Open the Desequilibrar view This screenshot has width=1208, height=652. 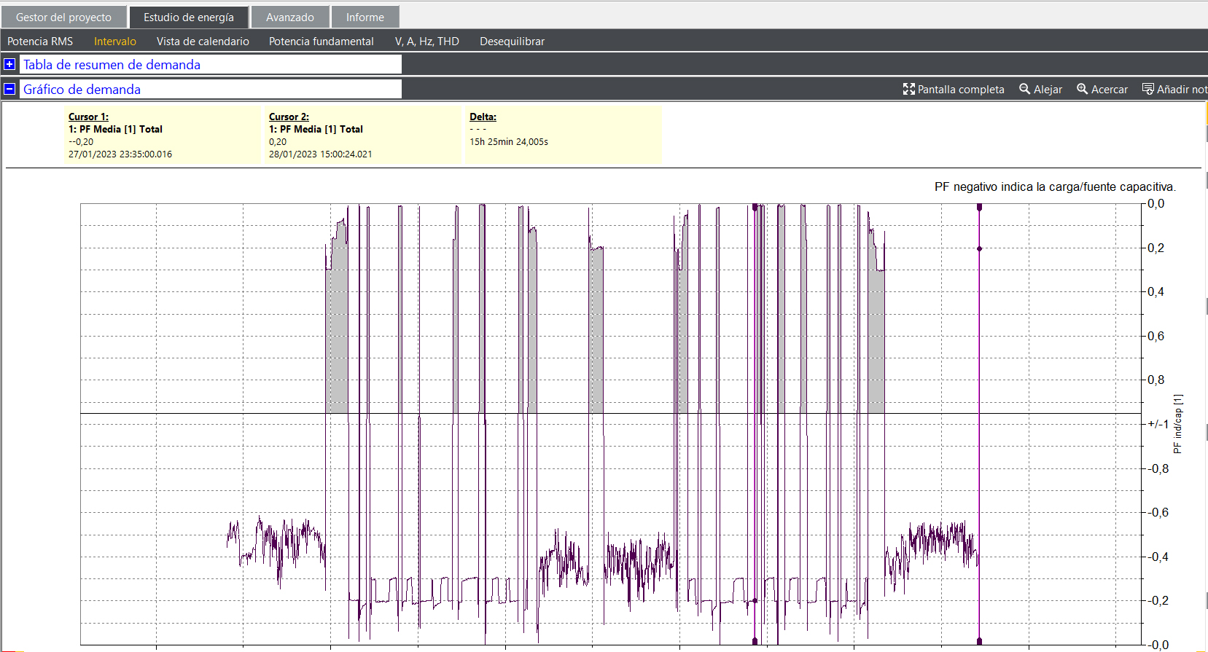pyautogui.click(x=512, y=42)
